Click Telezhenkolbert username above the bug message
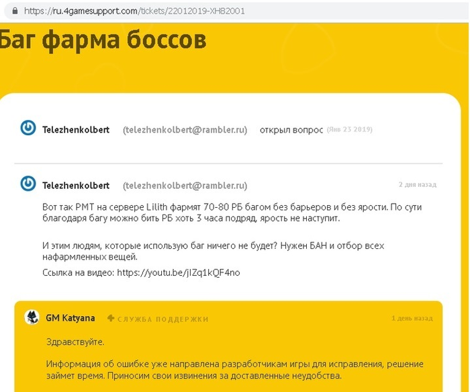Screen dimensions: 470x392 point(76,185)
